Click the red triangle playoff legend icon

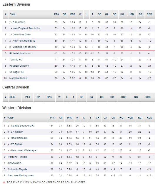4,182
